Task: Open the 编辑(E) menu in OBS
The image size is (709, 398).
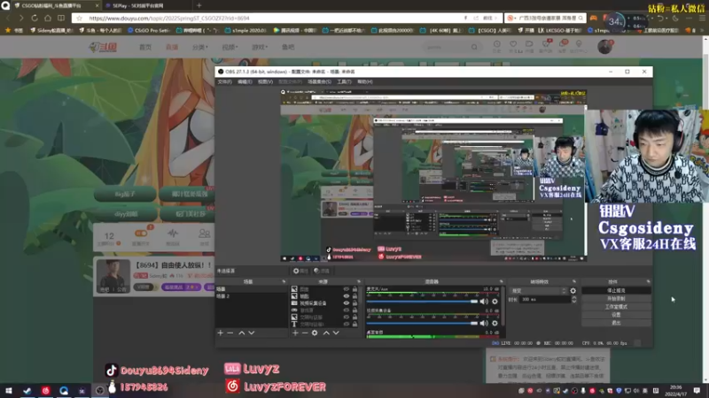Action: (x=245, y=81)
